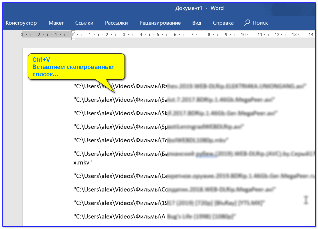Image resolution: width=318 pixels, height=229 pixels.
Task: Click the magnifier icon beside Поиск
Action: pyautogui.click(x=247, y=23)
